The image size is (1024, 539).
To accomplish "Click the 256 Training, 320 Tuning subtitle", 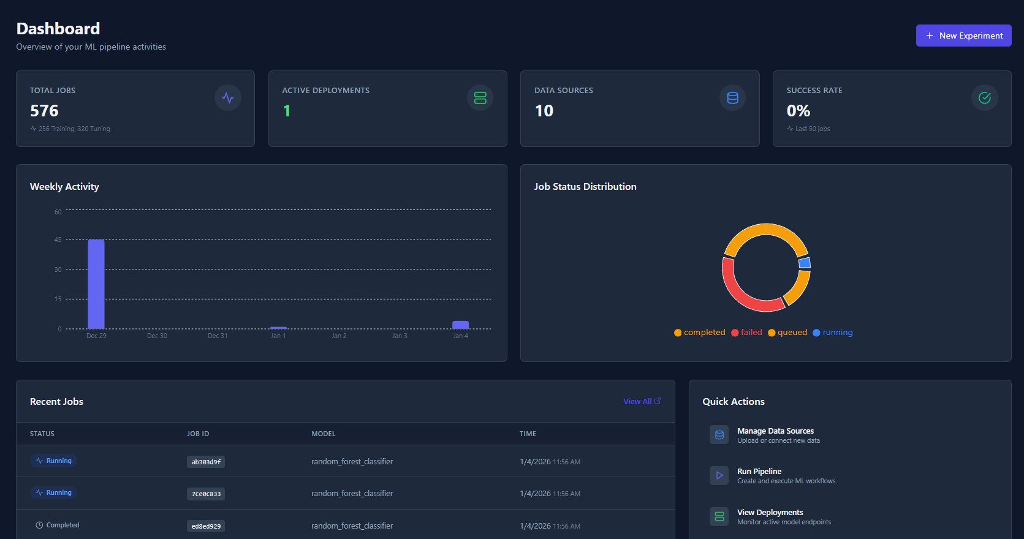I will coord(74,129).
